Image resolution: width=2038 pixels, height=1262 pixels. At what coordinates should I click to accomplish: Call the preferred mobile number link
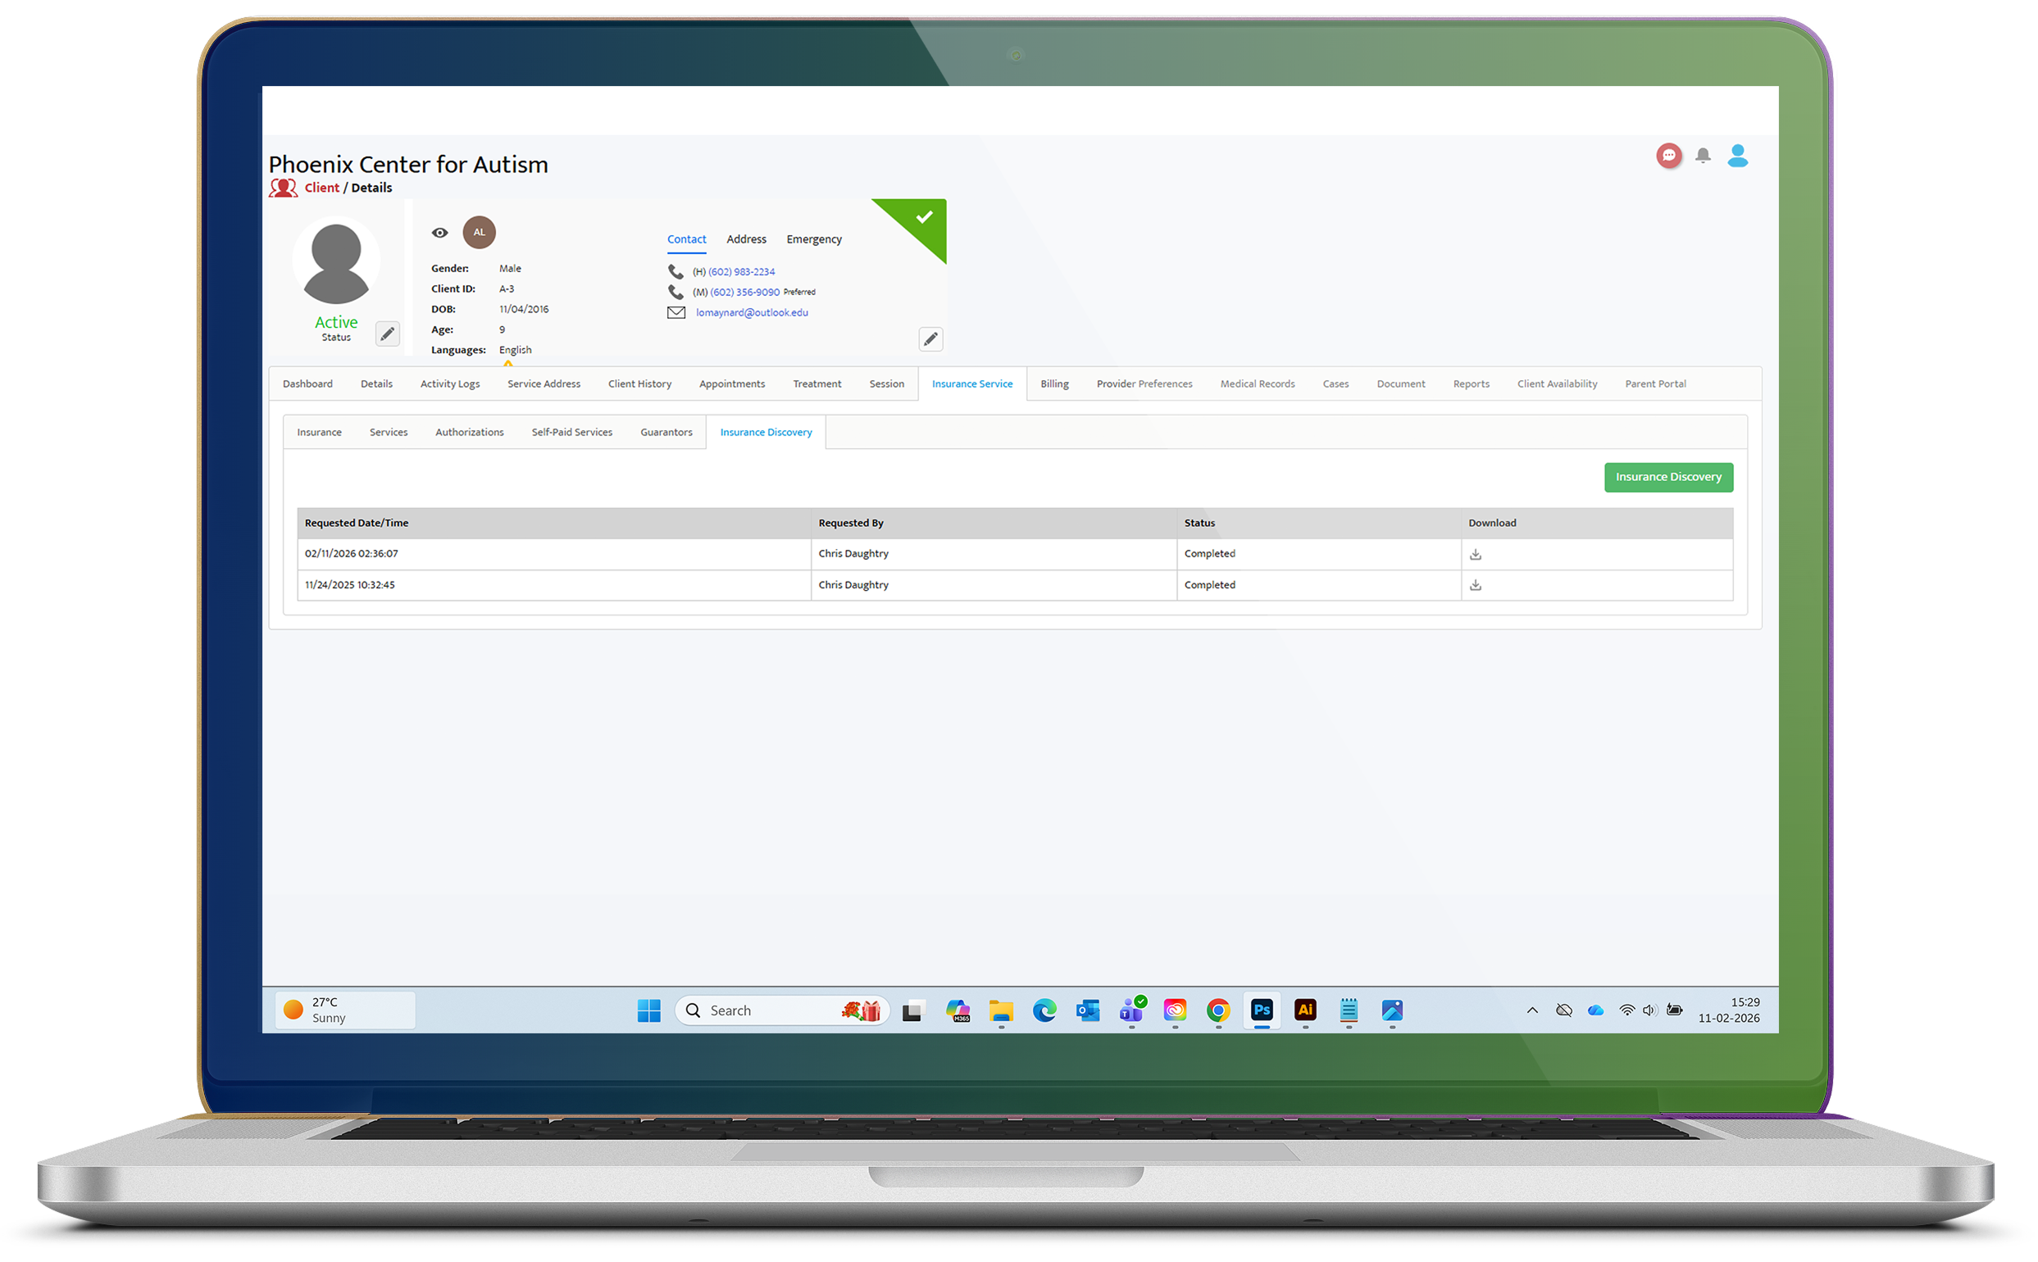tap(744, 292)
